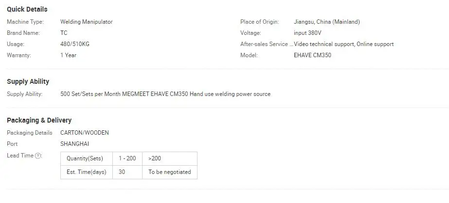Click the 480/510KG usage value
The width and height of the screenshot is (449, 203).
(x=75, y=44)
